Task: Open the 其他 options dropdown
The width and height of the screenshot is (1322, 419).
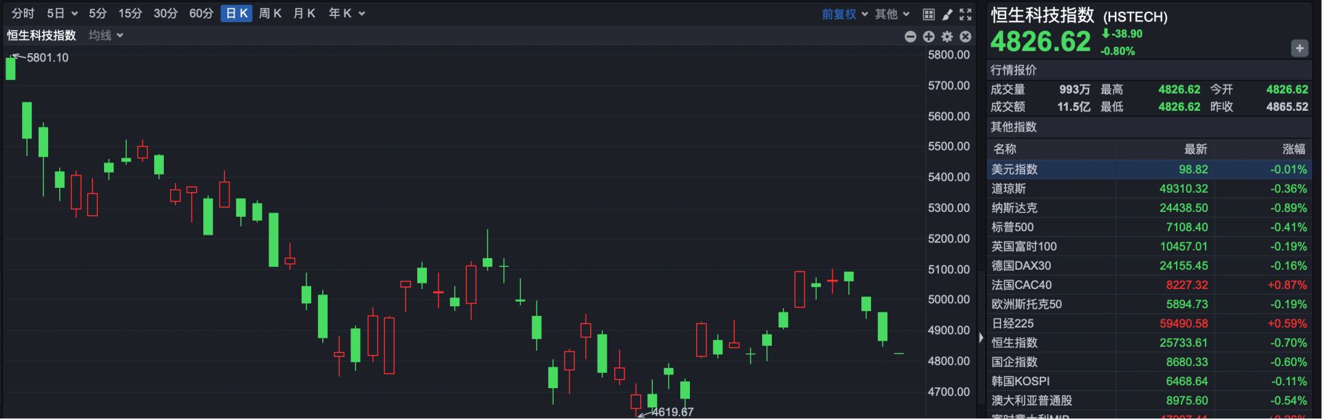Action: click(892, 14)
